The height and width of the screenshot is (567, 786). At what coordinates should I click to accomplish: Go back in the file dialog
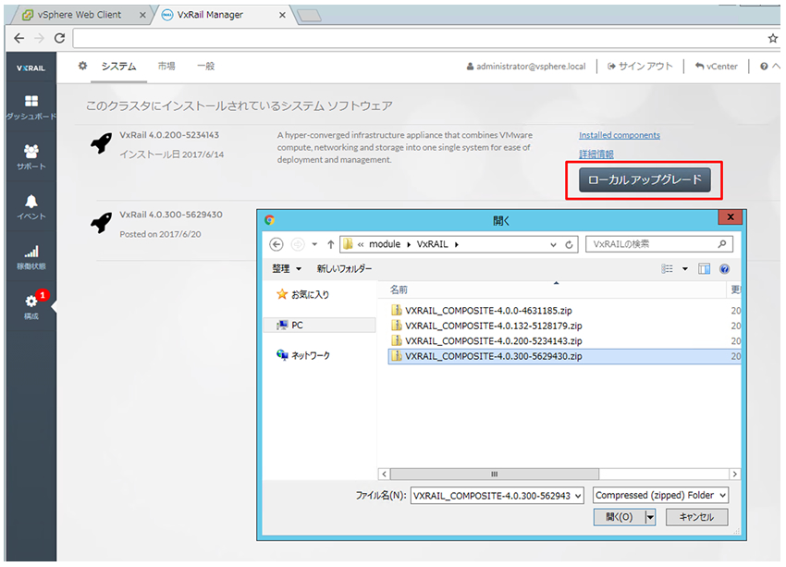(276, 244)
